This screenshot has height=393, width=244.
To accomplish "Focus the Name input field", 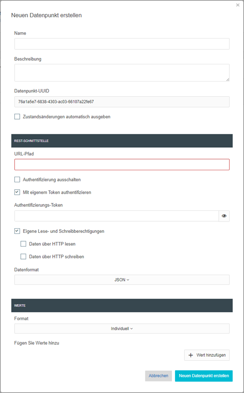I will (122, 44).
